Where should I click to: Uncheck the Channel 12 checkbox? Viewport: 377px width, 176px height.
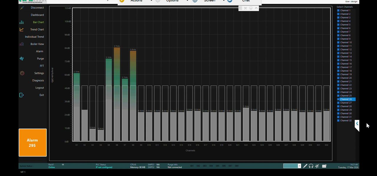pos(338,50)
